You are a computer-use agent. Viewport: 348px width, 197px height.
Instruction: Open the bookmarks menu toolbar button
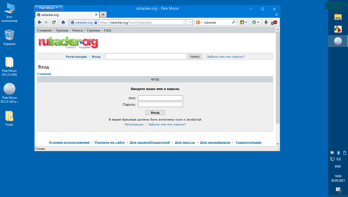tap(243, 22)
